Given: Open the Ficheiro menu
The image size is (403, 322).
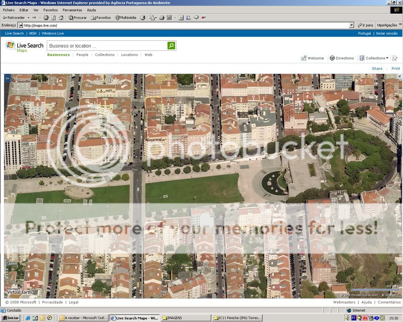Looking at the screenshot, I should [x=9, y=10].
